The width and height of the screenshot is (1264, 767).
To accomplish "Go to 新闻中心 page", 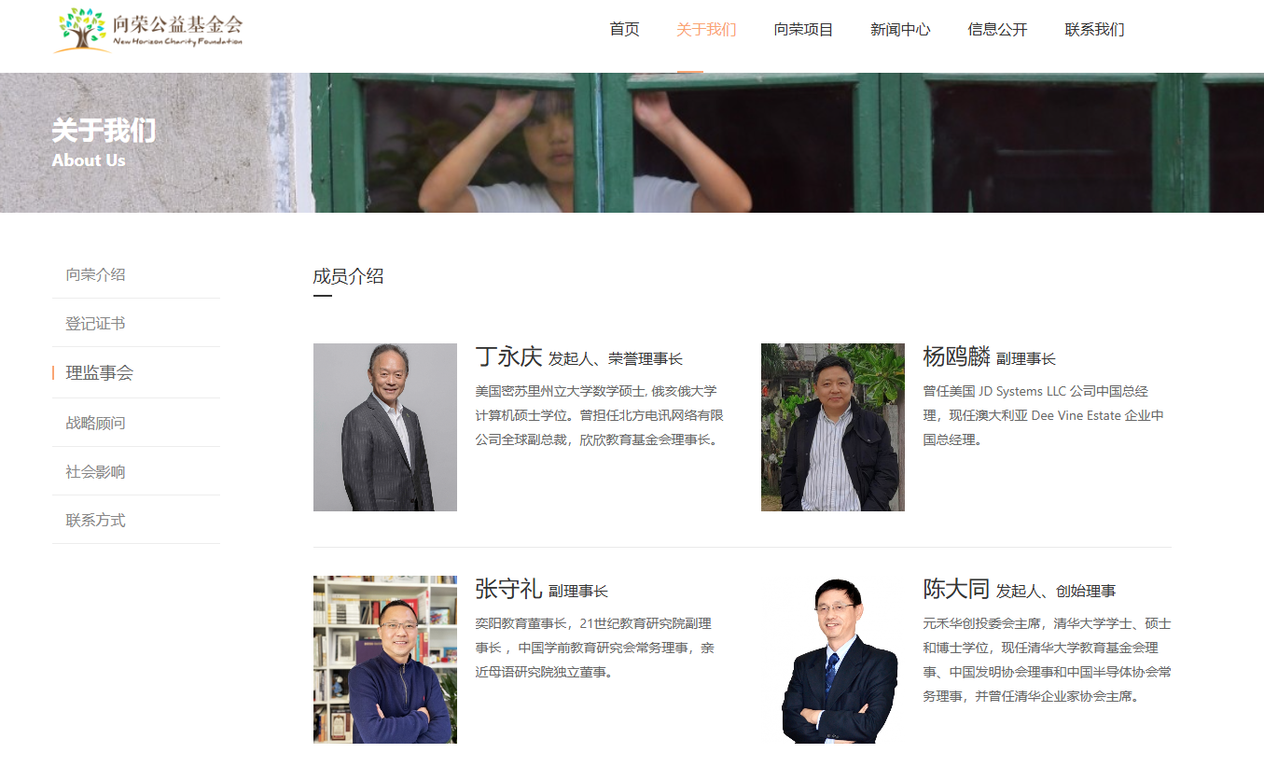I will (900, 29).
